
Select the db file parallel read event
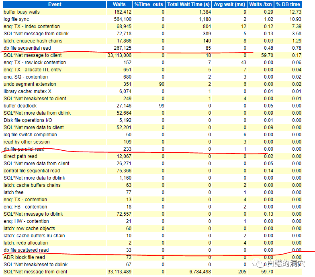click(24, 149)
